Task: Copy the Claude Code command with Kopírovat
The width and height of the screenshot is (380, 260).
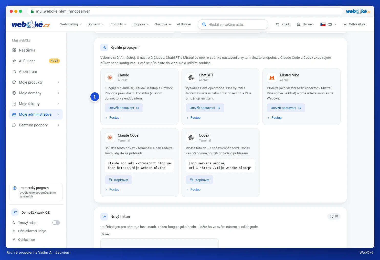Action: (x=119, y=180)
